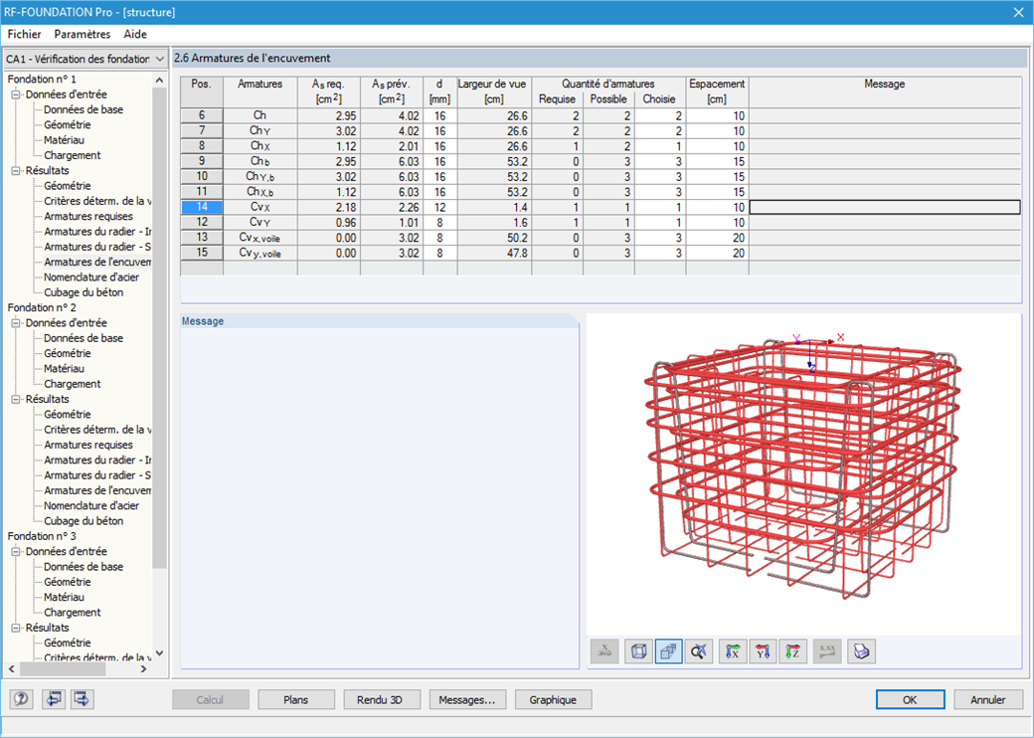
Task: Open Armatures requises under Fondation n° 2
Action: point(88,446)
